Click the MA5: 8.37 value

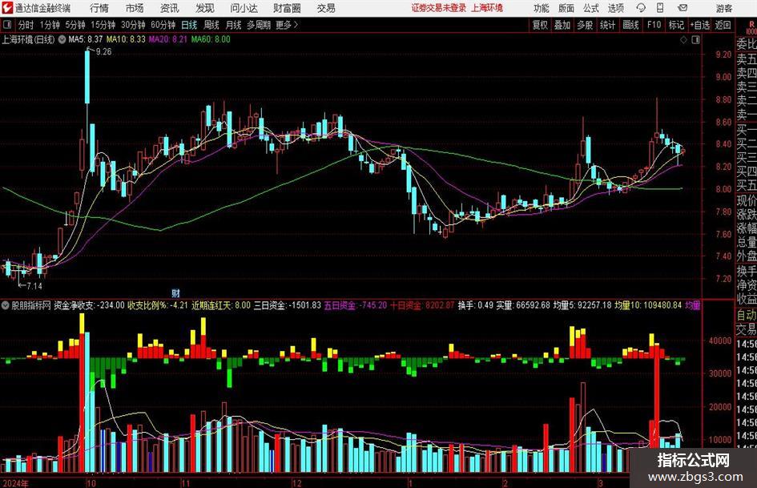click(86, 39)
